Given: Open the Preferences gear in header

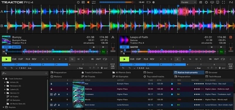Looking at the screenshot, I should [x=207, y=2].
